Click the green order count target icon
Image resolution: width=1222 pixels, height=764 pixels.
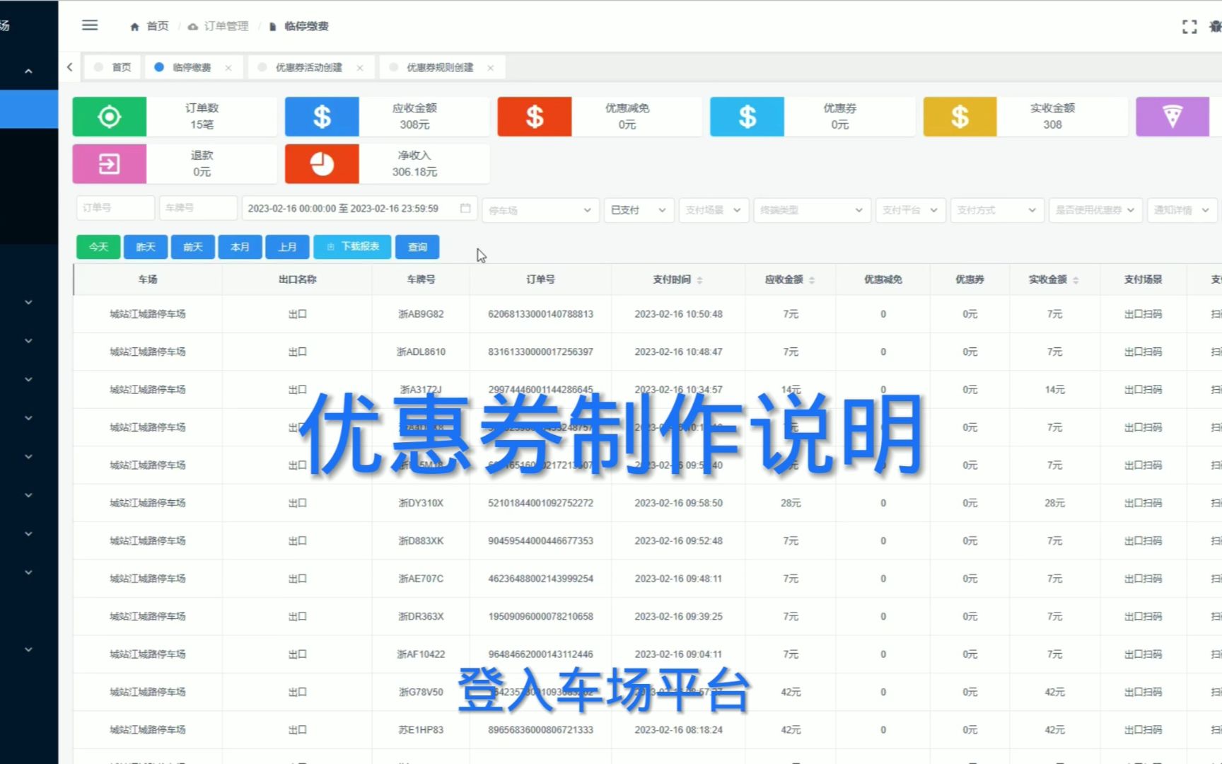point(110,116)
